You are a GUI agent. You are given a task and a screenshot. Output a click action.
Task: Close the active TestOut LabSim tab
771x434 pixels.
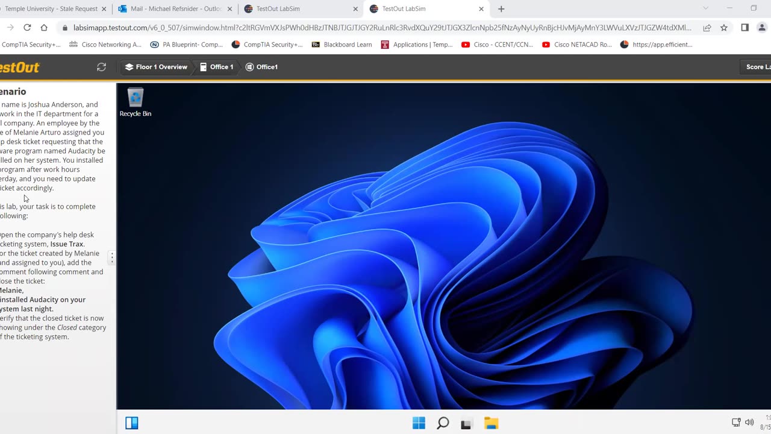481,9
